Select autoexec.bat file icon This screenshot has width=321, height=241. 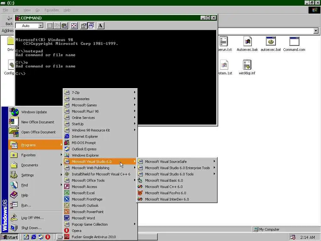click(271, 44)
